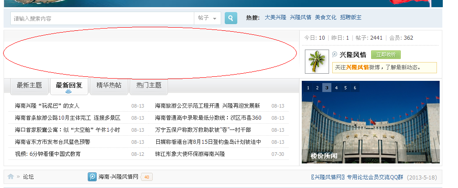Switch to the 最新回复 tab
The image size is (458, 188).
tap(69, 86)
